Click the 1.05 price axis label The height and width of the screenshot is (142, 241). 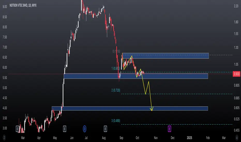(x=236, y=64)
